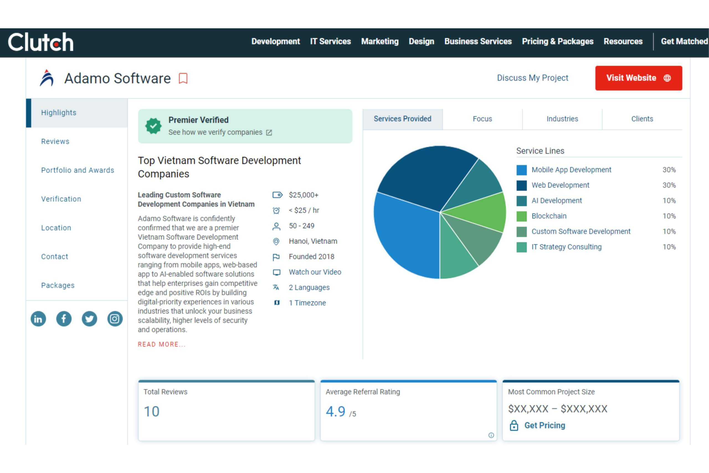Image resolution: width=709 pixels, height=473 pixels.
Task: Expand the Development nav menu
Action: [x=276, y=41]
